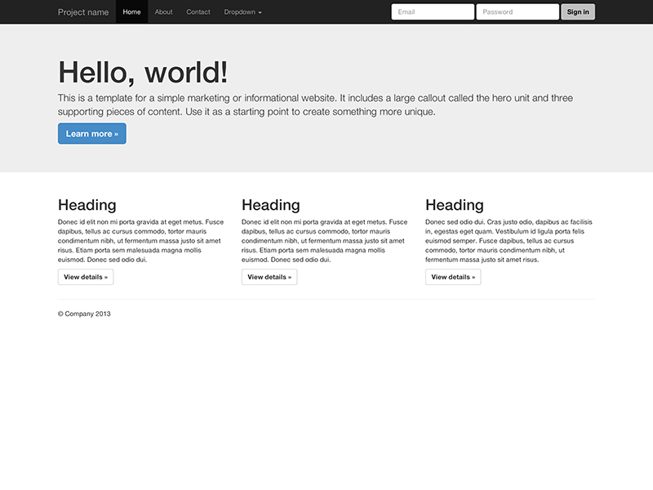Open View details under the rightmost Heading
Image resolution: width=653 pixels, height=490 pixels.
(x=453, y=277)
